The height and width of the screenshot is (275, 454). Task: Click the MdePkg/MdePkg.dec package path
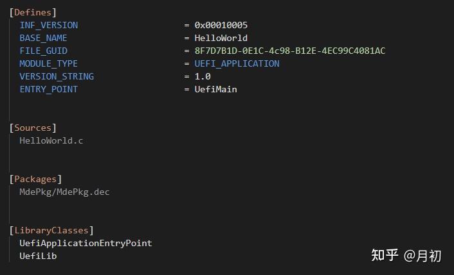point(64,192)
